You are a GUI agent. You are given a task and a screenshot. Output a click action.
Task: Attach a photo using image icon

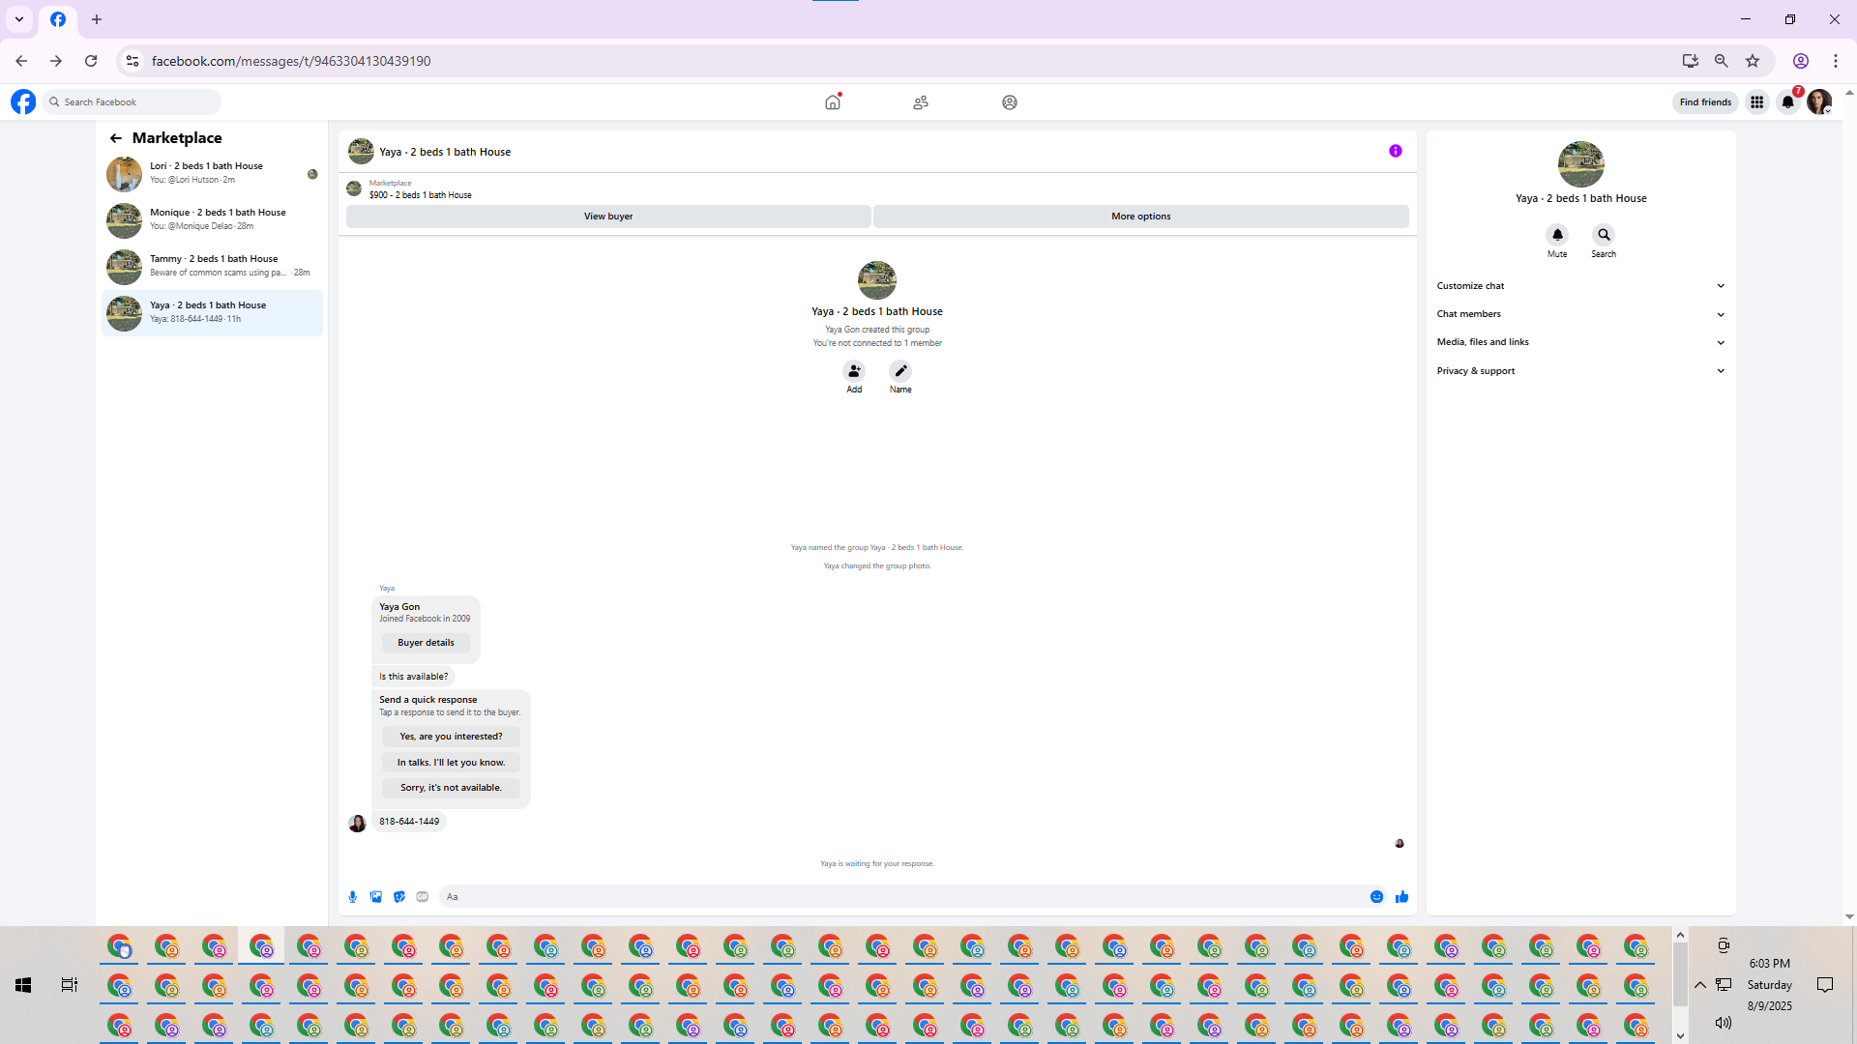[x=376, y=897]
